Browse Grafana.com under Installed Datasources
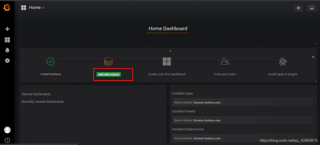 (x=207, y=138)
